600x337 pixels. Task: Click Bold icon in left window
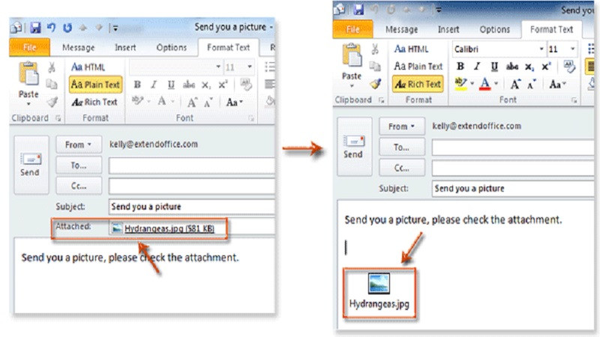pyautogui.click(x=137, y=85)
